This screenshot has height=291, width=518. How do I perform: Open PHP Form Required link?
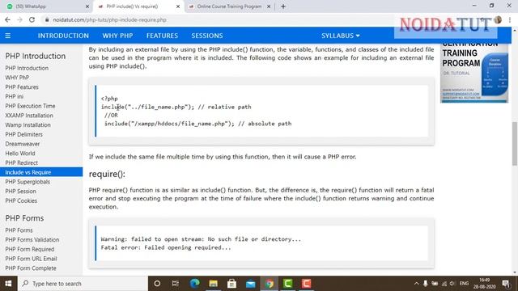click(x=30, y=250)
